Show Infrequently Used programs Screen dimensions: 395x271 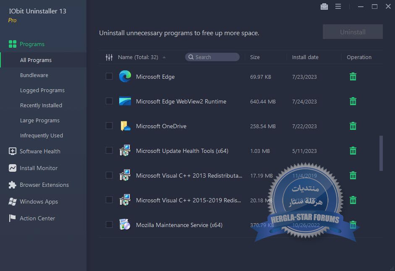click(41, 136)
